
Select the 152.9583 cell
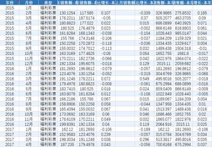[x=67, y=134]
